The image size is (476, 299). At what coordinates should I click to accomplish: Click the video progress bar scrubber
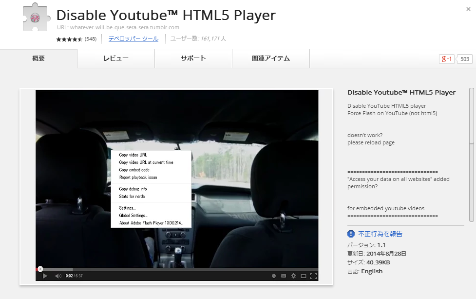pyautogui.click(x=40, y=269)
